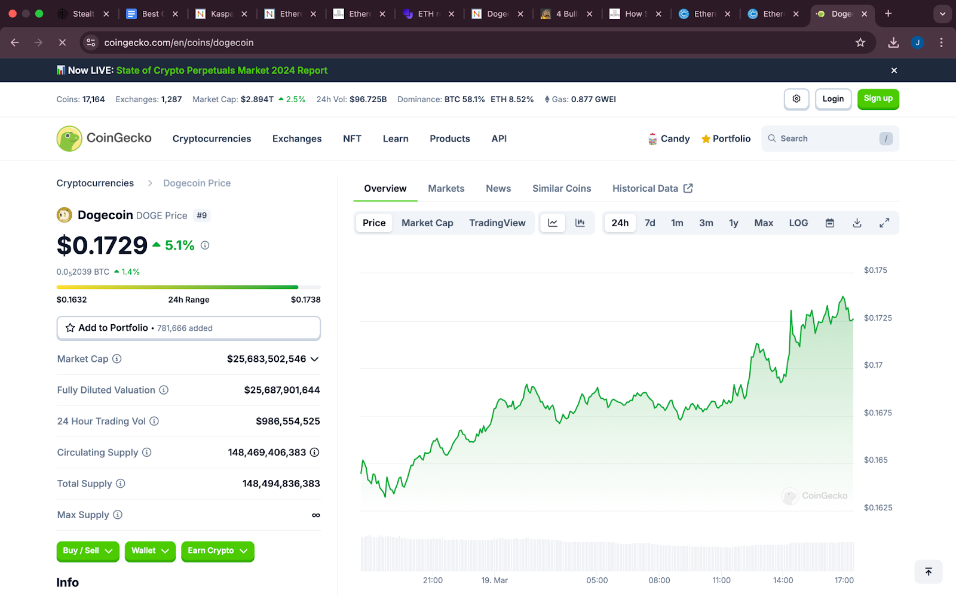956x597 pixels.
Task: Open the Buy / Sell dropdown
Action: 88,551
